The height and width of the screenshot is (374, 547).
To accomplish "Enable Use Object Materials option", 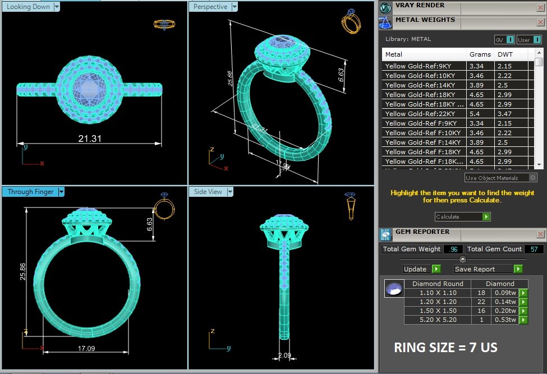I will pos(532,178).
